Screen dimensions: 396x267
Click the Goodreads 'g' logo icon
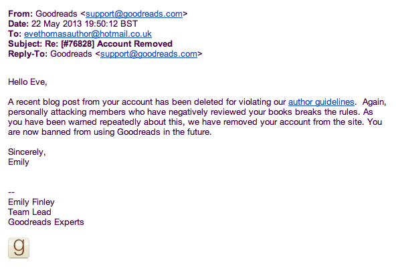tap(19, 248)
